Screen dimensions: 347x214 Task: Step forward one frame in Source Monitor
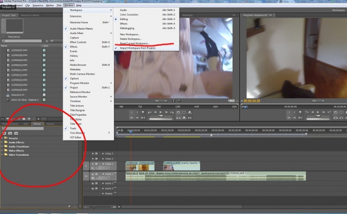click(x=166, y=112)
